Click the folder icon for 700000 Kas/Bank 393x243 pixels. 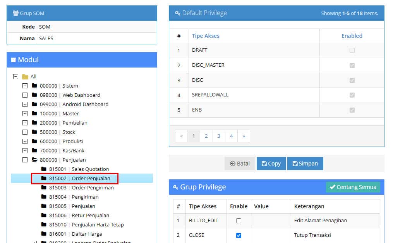point(34,150)
